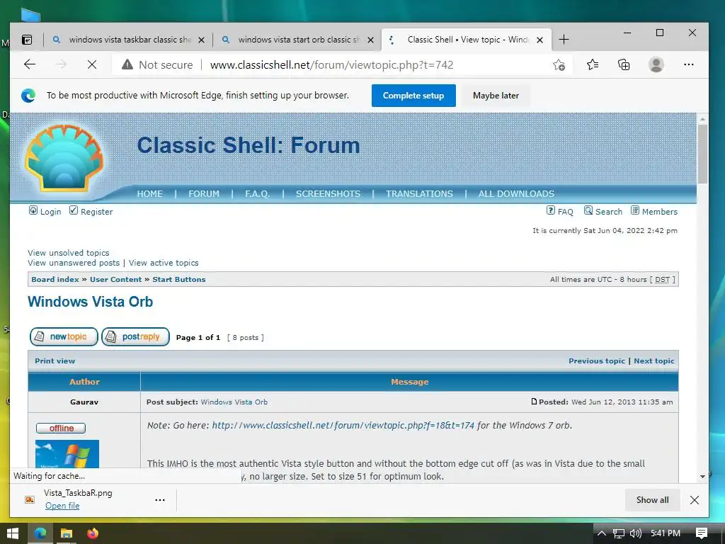Click the Complete setup button
725x544 pixels.
[413, 96]
